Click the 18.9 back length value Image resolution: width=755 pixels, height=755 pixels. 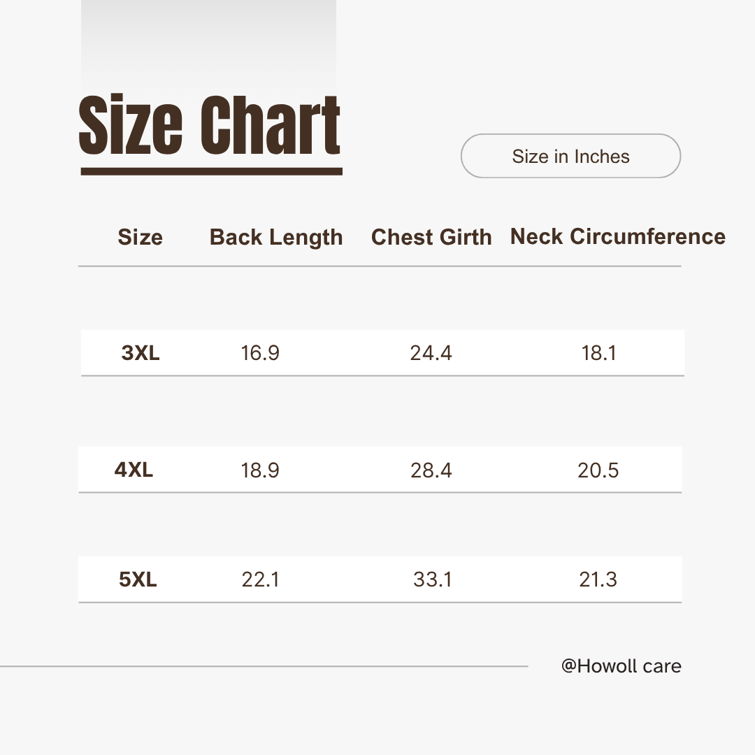[260, 470]
